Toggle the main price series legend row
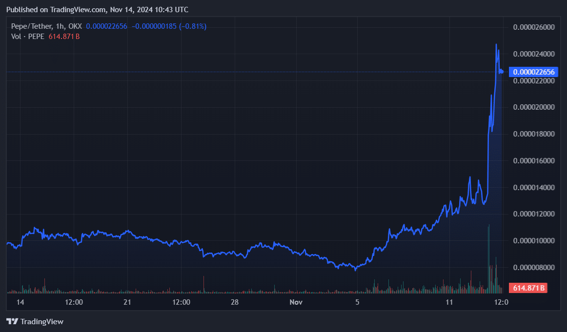The image size is (567, 332). pos(46,26)
